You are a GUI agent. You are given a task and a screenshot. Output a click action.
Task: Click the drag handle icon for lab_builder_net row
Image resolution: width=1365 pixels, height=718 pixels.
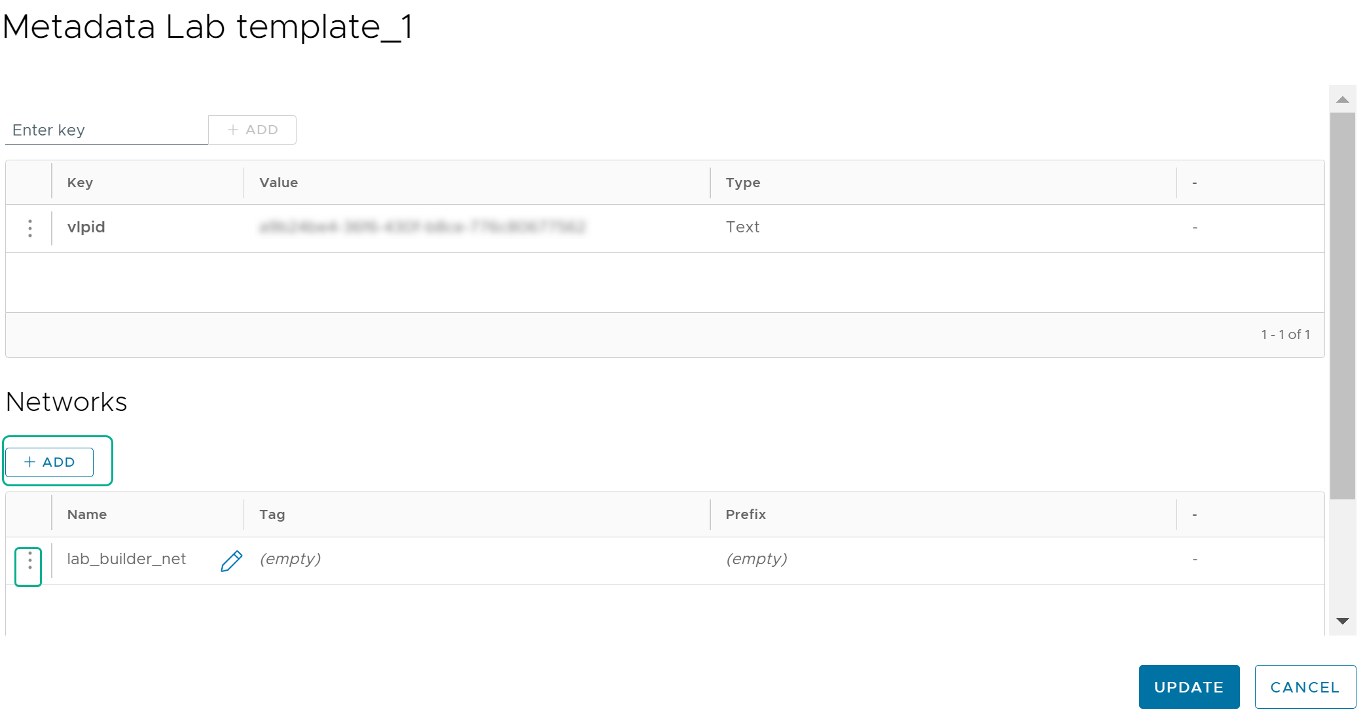pos(30,558)
